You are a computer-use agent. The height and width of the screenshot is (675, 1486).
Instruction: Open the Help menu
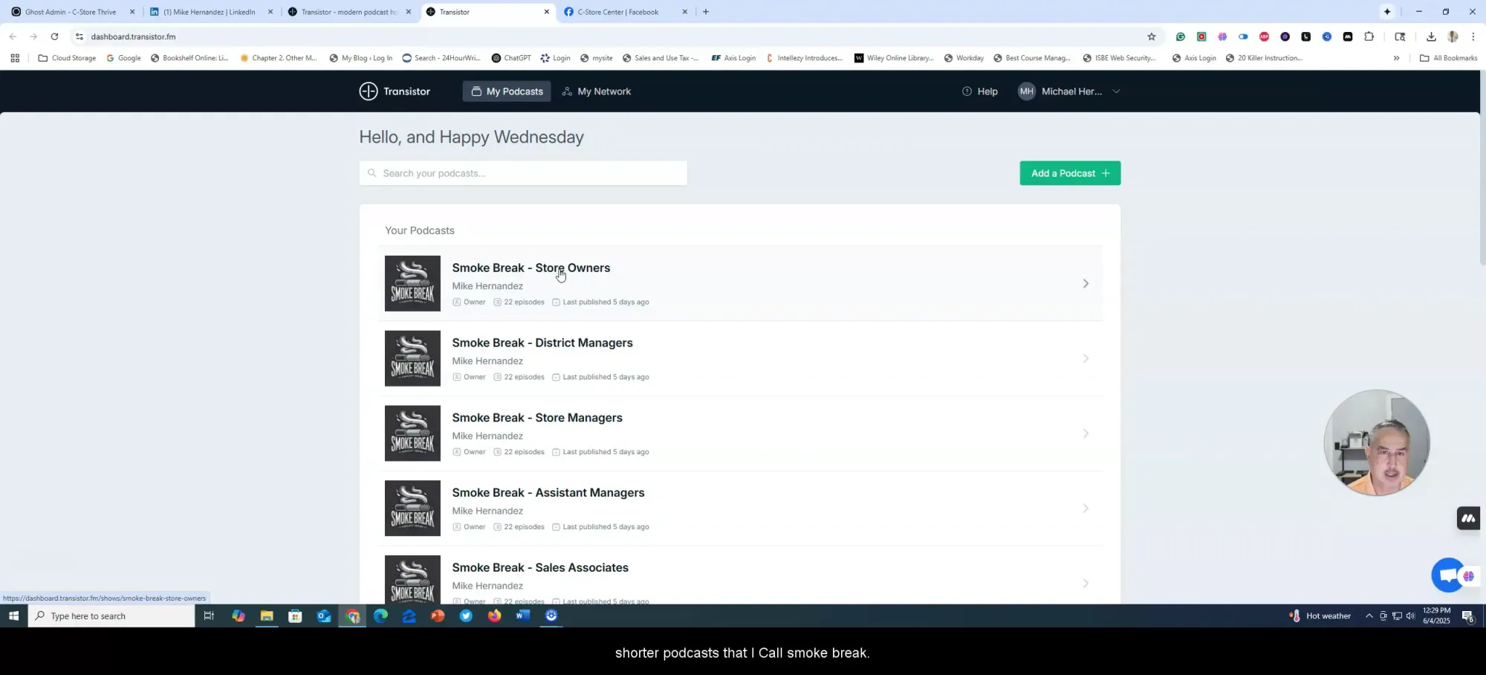pos(979,91)
